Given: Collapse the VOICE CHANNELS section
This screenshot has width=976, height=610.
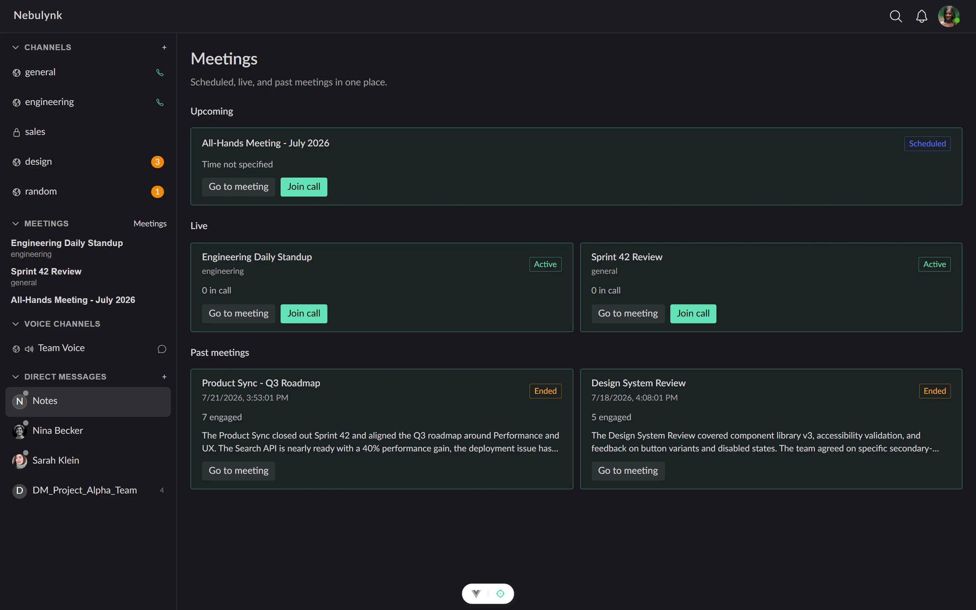Looking at the screenshot, I should click(15, 324).
